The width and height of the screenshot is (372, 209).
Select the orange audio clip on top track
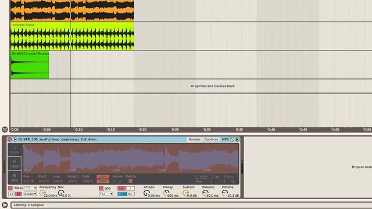click(x=72, y=10)
